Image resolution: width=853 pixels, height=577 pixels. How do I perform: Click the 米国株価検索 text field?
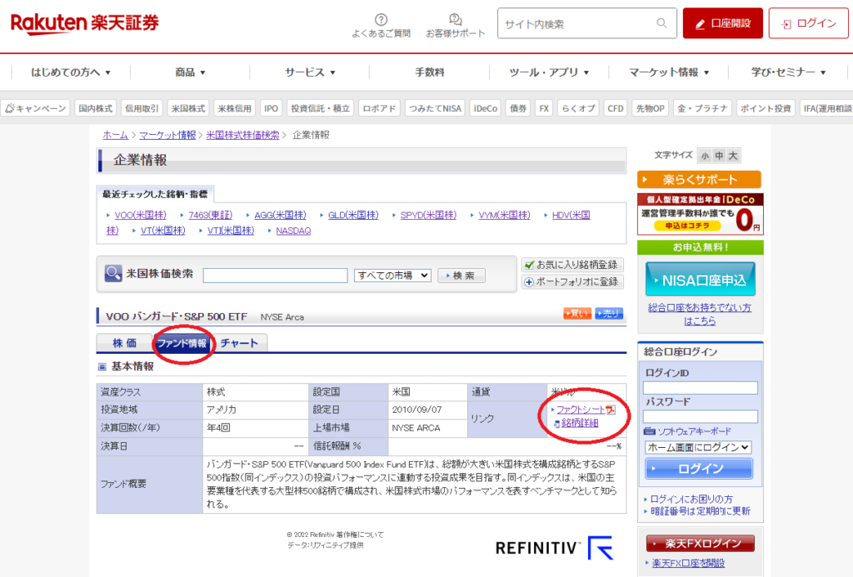275,276
